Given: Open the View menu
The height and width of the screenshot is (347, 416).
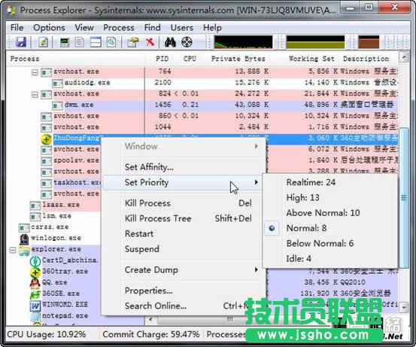Looking at the screenshot, I should point(84,28).
